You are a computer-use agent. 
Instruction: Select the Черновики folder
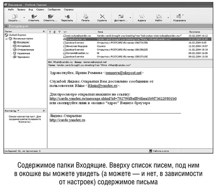click(23, 57)
